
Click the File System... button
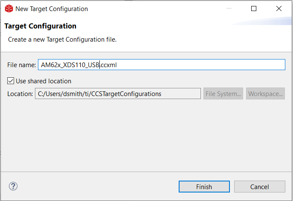(223, 93)
